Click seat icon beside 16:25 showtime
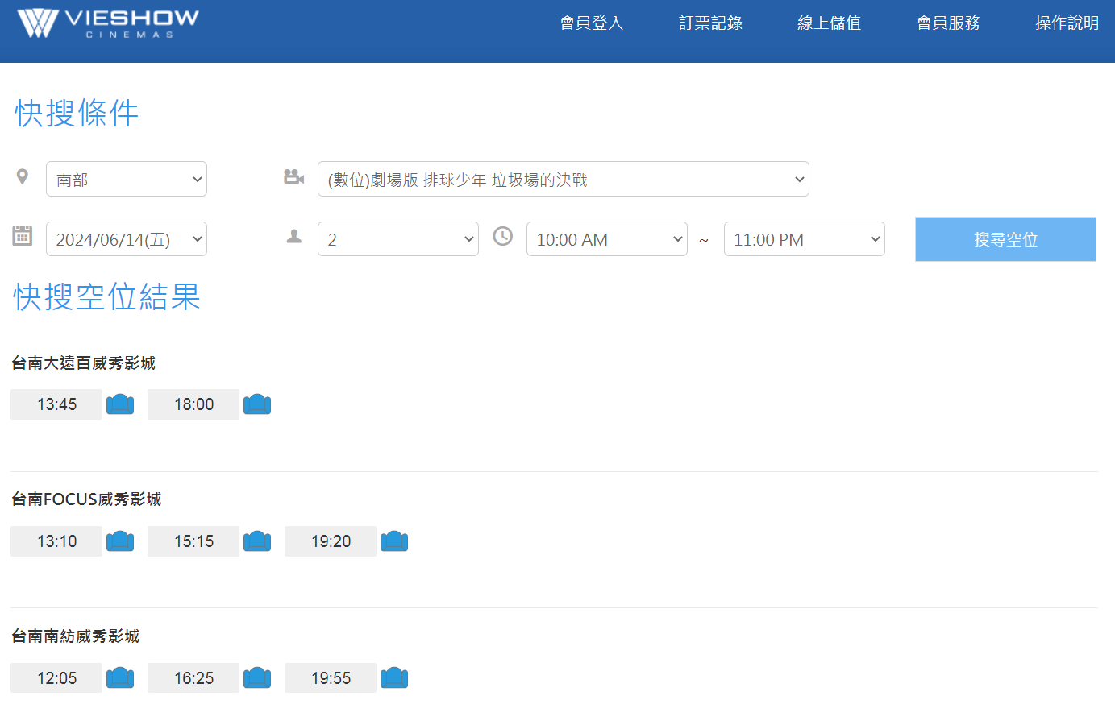The image size is (1115, 721). pos(257,677)
